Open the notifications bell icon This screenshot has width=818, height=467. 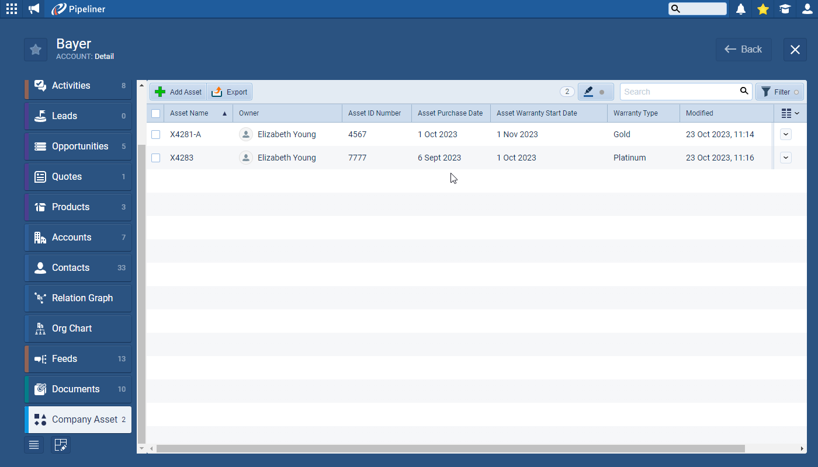point(741,9)
